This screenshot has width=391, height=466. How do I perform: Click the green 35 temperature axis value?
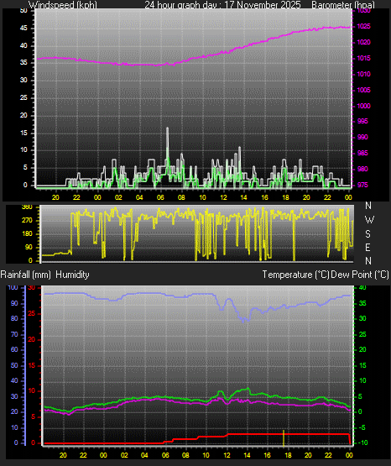(362, 303)
